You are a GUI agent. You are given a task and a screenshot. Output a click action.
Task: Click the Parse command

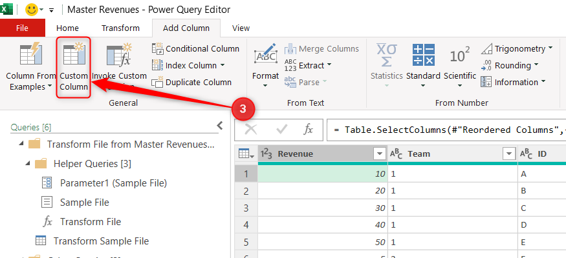click(305, 83)
